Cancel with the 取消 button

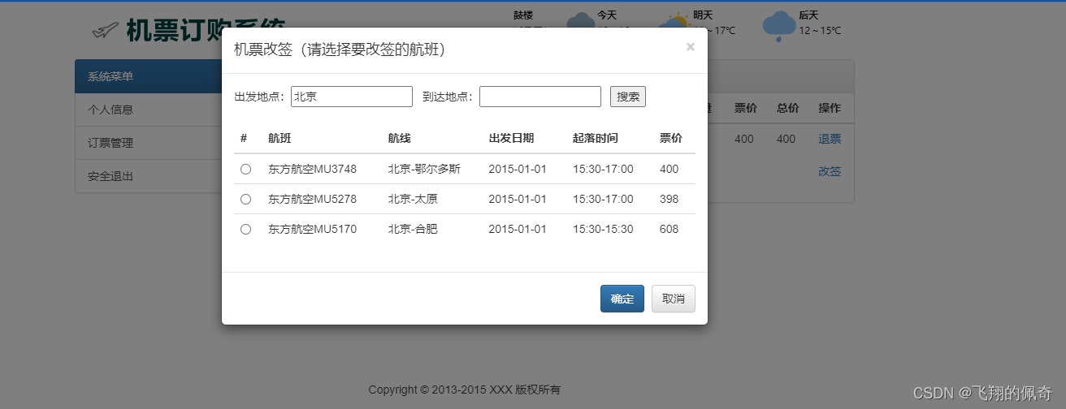[674, 299]
